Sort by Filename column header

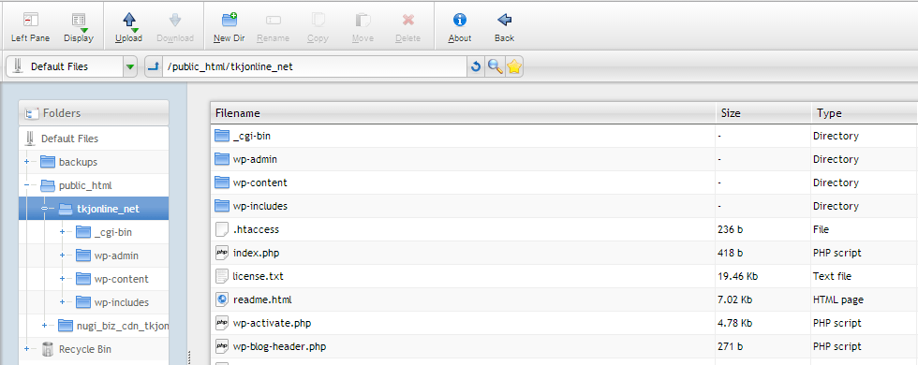pyautogui.click(x=463, y=113)
